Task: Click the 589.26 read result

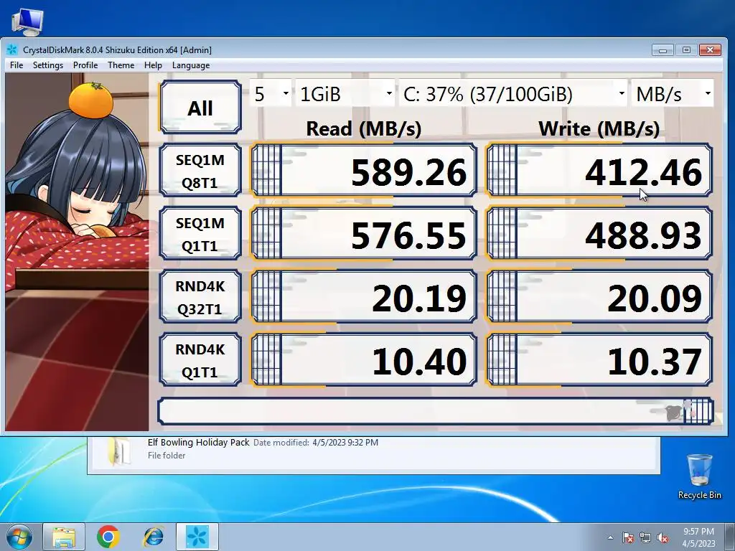Action: (364, 171)
